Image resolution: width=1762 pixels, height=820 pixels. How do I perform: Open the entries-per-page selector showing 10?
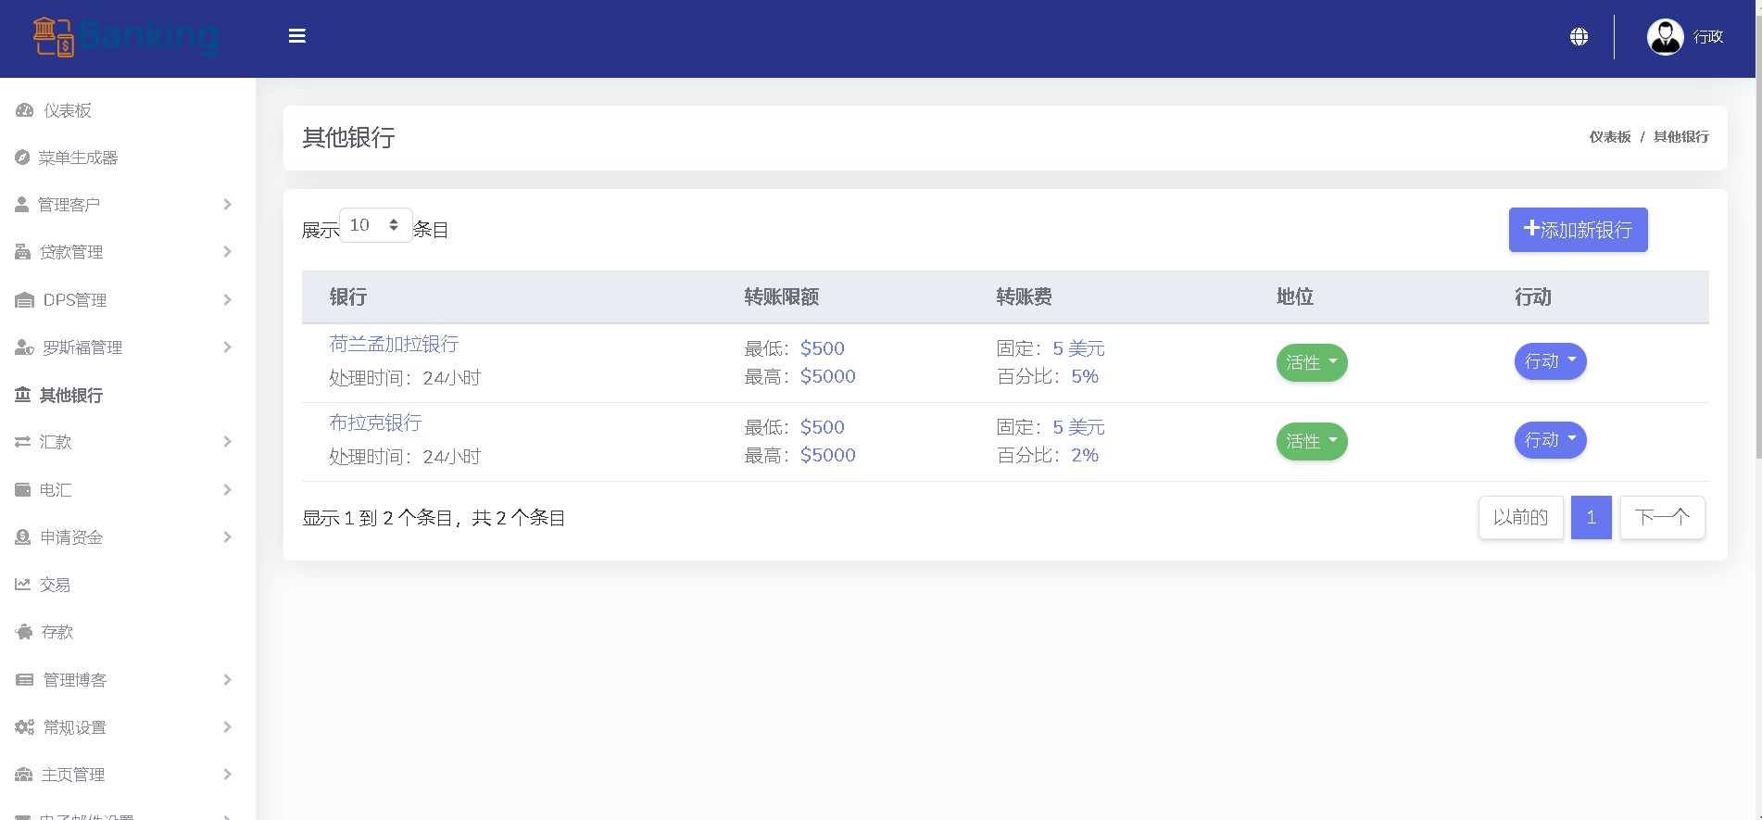375,225
